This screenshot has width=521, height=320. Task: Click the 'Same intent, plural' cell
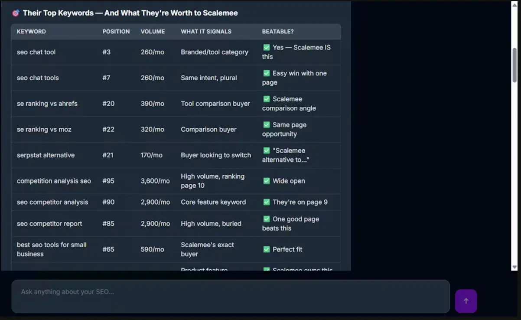pyautogui.click(x=209, y=78)
